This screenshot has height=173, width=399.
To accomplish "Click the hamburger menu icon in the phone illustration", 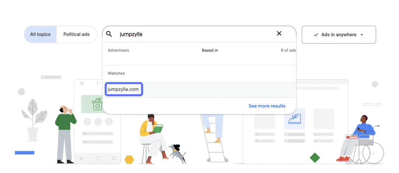I will click(82, 83).
